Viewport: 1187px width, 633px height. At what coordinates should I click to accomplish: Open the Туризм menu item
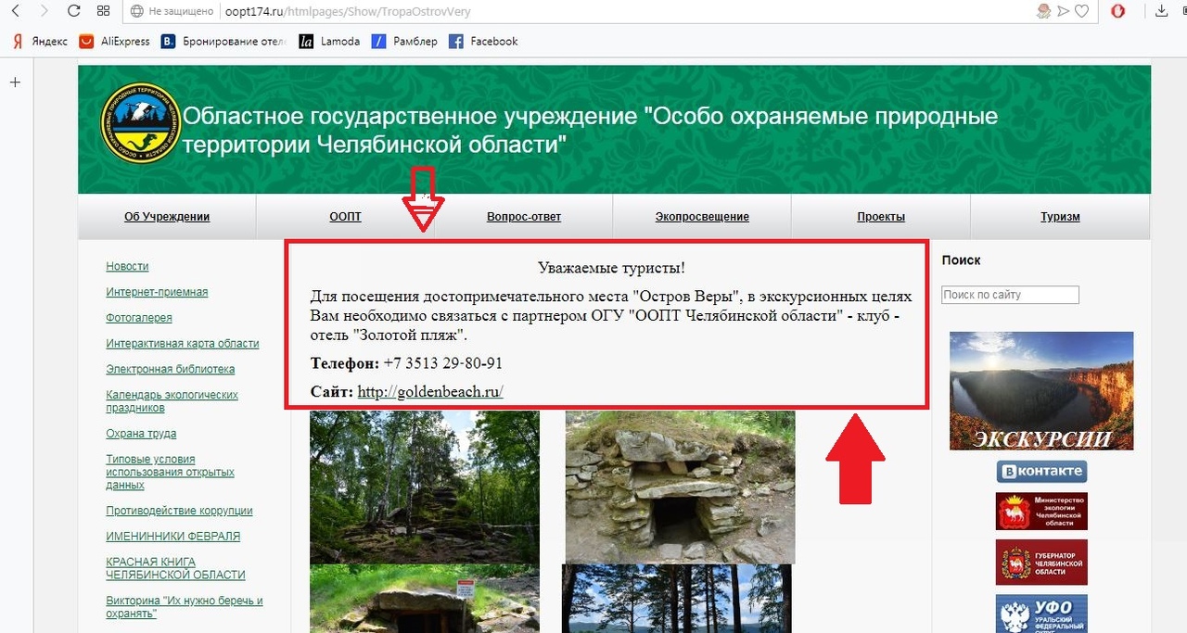point(1060,217)
